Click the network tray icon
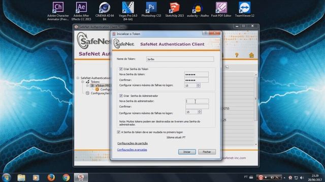The image size is (325, 182). coord(296,177)
